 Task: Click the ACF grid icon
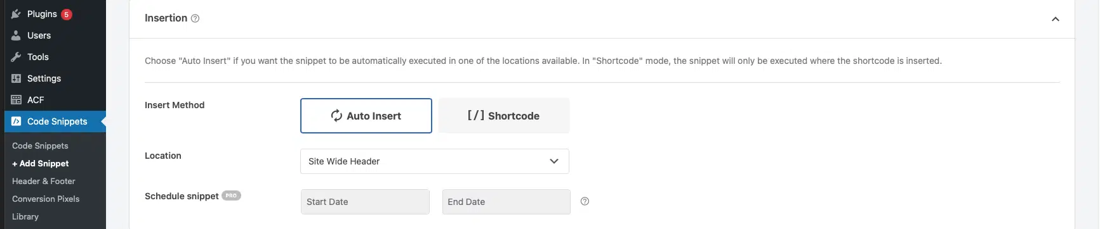17,100
